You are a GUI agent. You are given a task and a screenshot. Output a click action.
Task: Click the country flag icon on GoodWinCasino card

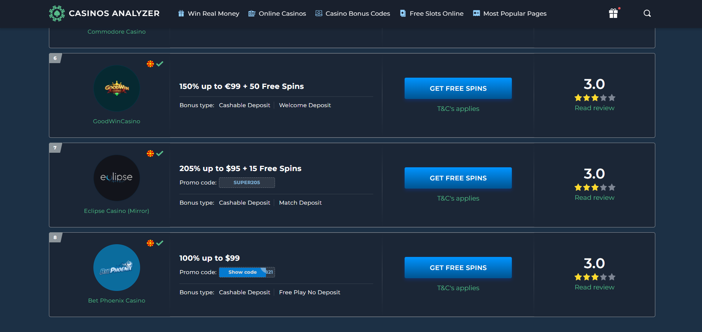coord(150,64)
